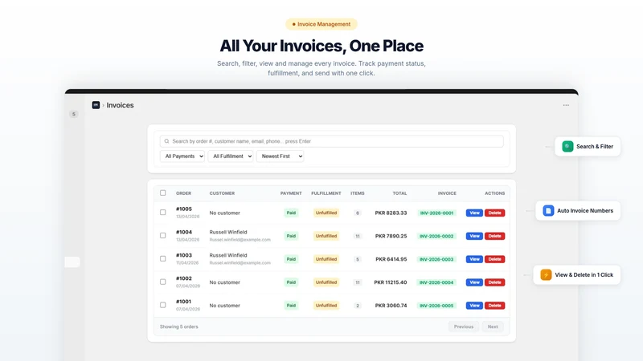Open the Newest First sort dropdown
Image resolution: width=643 pixels, height=361 pixels.
[280, 156]
